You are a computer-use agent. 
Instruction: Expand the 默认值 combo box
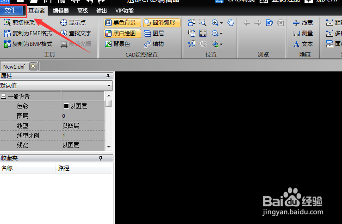(109, 86)
